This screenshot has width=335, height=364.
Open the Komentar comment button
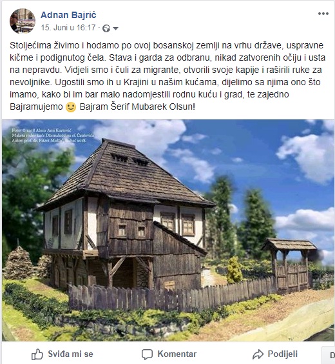point(169,354)
